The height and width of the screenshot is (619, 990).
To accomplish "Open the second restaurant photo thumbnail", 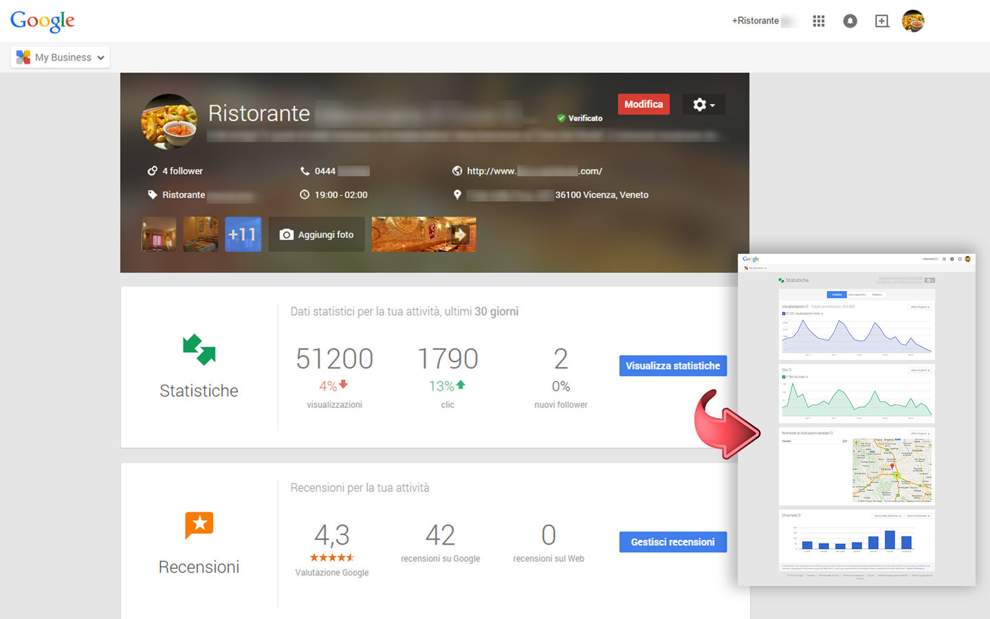I will (201, 235).
